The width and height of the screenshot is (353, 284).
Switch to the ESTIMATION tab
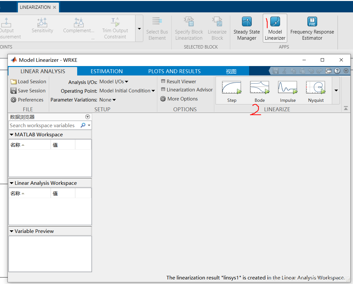(x=106, y=71)
